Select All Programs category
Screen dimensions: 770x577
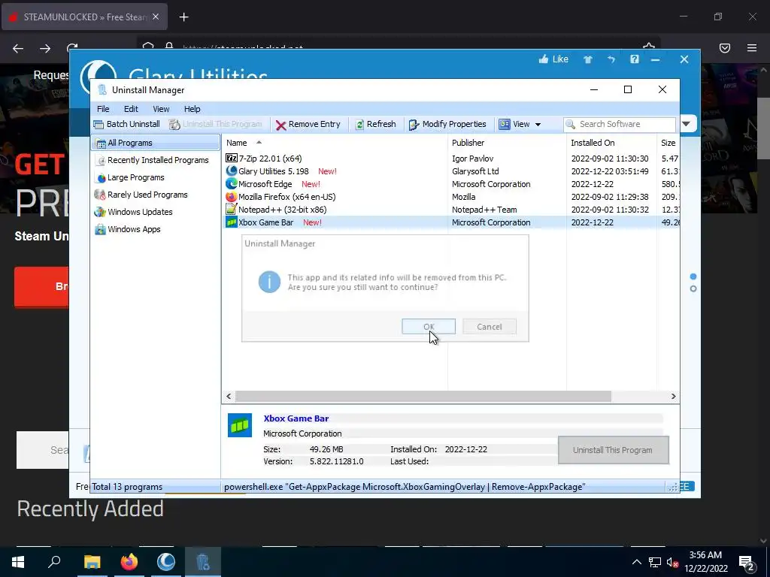click(155, 143)
